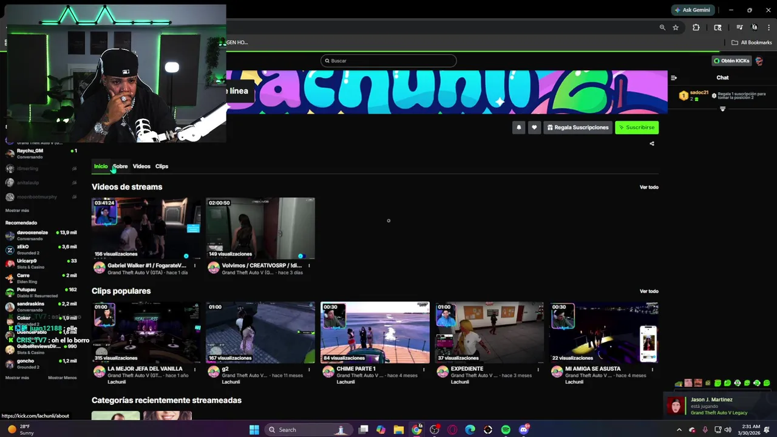The height and width of the screenshot is (437, 777).
Task: Click Chrome bookmark star icon
Action: [676, 27]
